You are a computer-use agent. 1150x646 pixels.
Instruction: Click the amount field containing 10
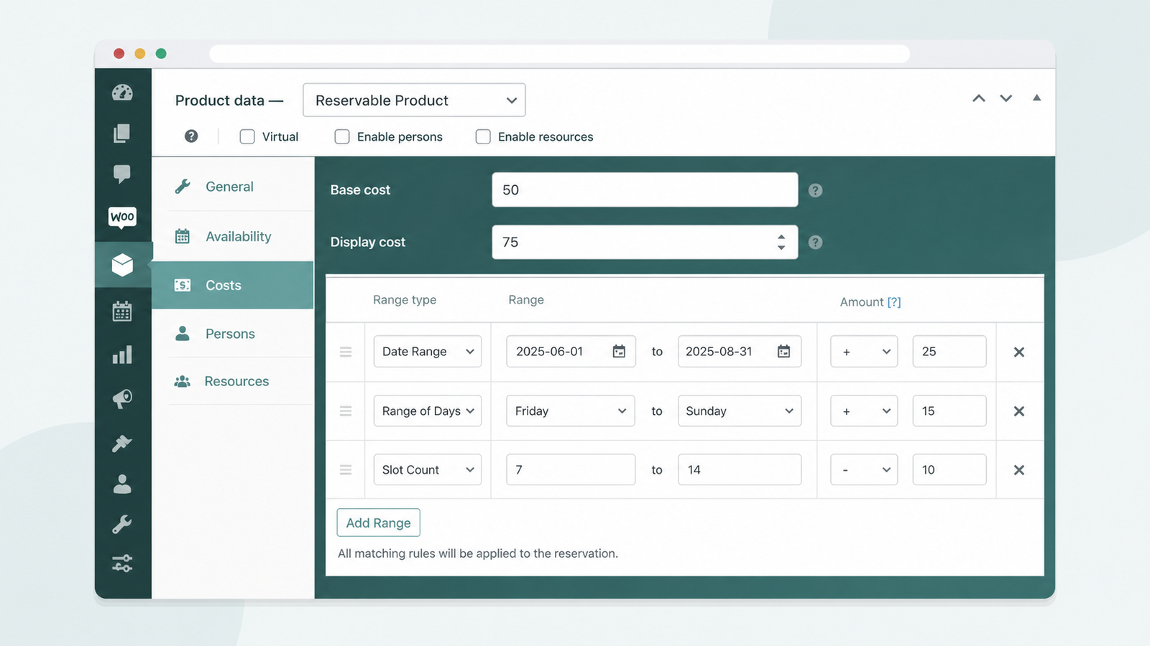pyautogui.click(x=949, y=470)
